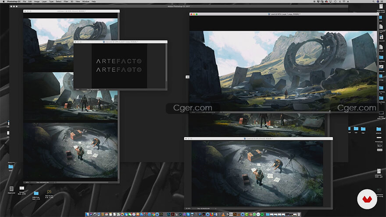This screenshot has height=217, width=386.
Task: Open the Type menu
Action: 51,1
